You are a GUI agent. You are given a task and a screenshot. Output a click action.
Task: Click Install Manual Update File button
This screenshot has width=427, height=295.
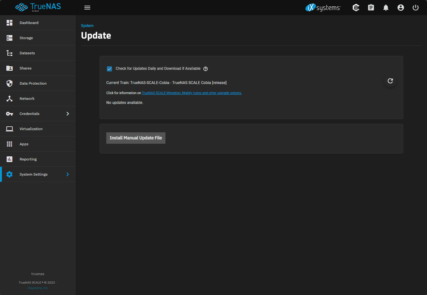click(x=136, y=138)
